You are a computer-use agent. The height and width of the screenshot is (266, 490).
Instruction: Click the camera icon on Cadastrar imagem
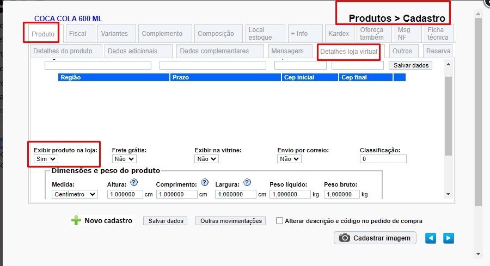pyautogui.click(x=345, y=238)
